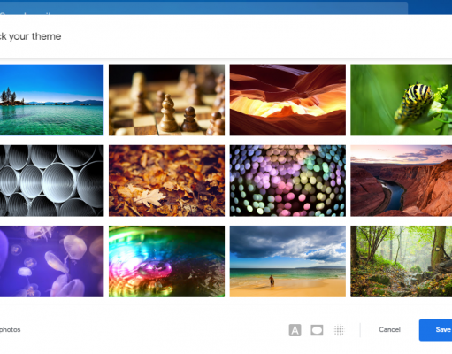Choose the colorful bokeh lights theme
Viewport: 452px width, 354px height.
(x=287, y=181)
